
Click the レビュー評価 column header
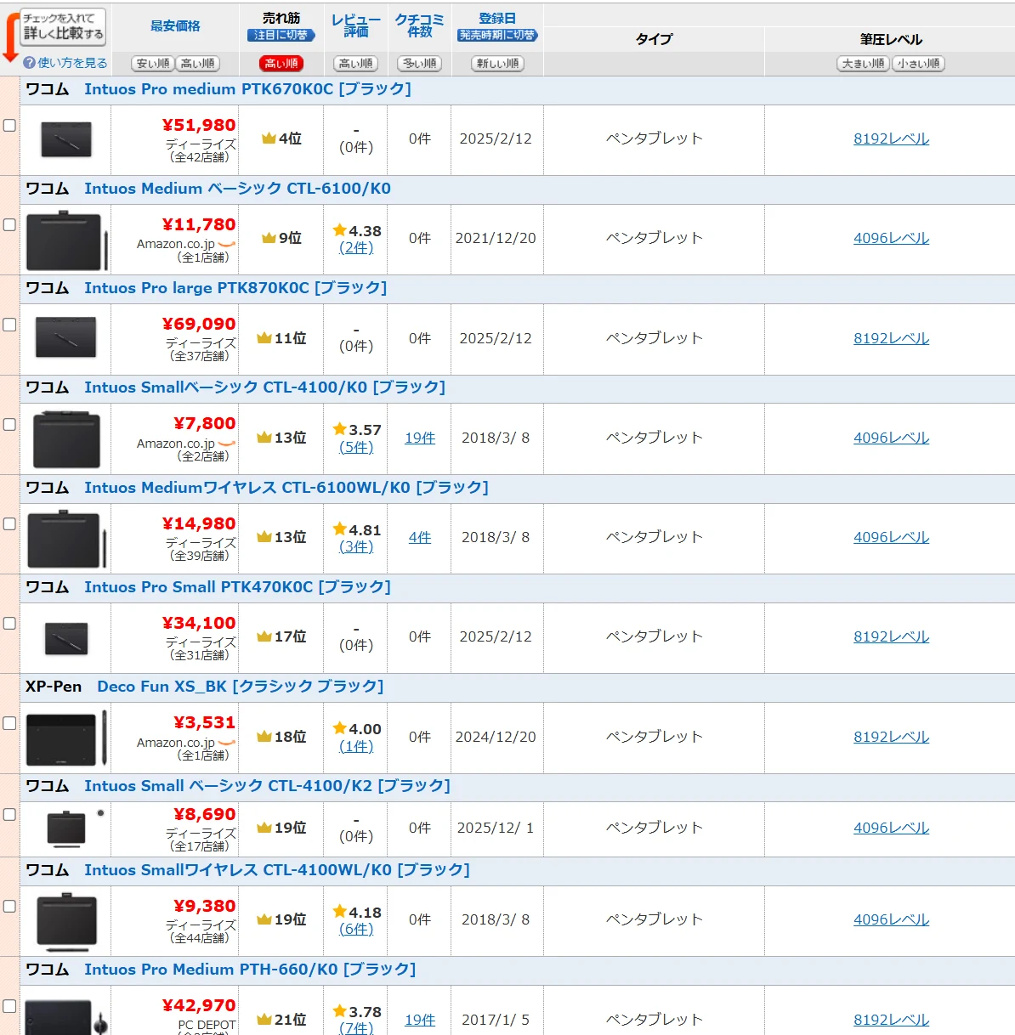tap(356, 25)
